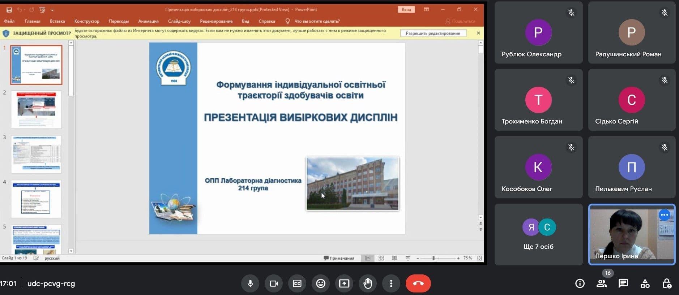Click spell-check icon in status bar
This screenshot has height=295, width=679.
[36, 258]
